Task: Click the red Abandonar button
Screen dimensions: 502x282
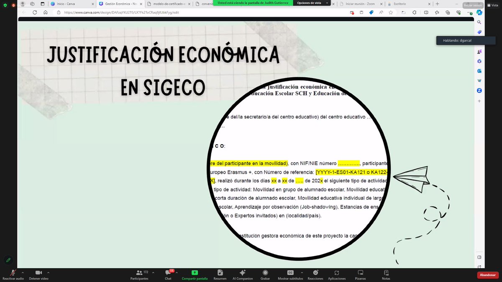Action: [x=487, y=275]
